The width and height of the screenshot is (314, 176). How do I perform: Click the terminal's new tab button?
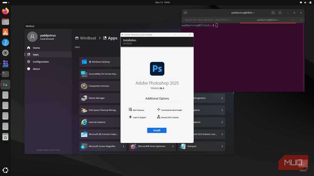tap(186, 13)
